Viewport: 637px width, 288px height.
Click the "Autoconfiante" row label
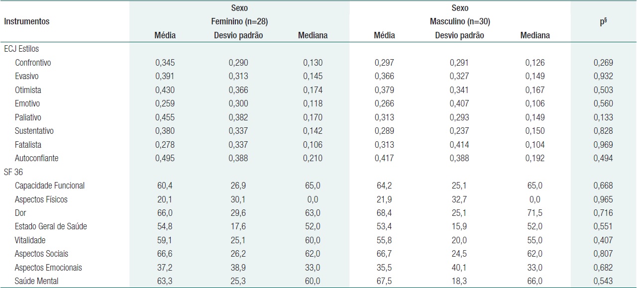coord(36,158)
